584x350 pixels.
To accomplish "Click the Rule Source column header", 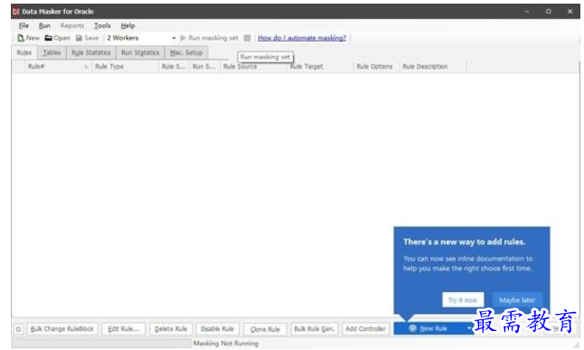I will [254, 67].
